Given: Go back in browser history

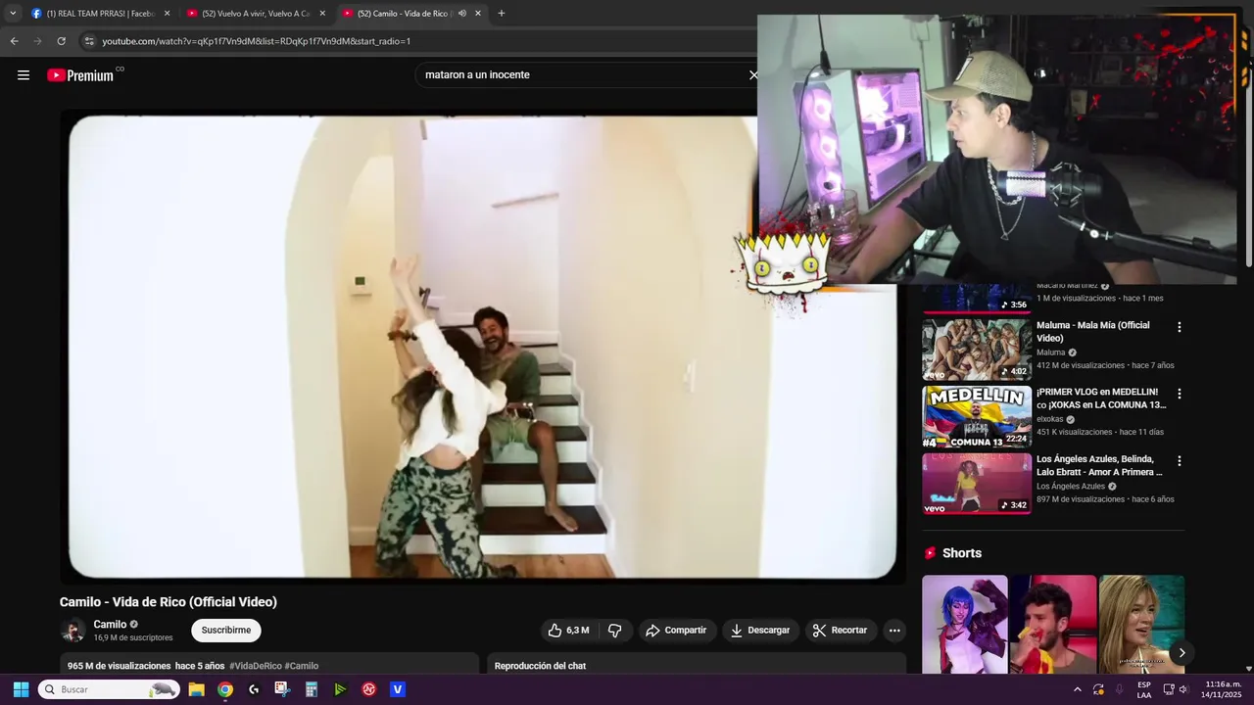Looking at the screenshot, I should (14, 41).
